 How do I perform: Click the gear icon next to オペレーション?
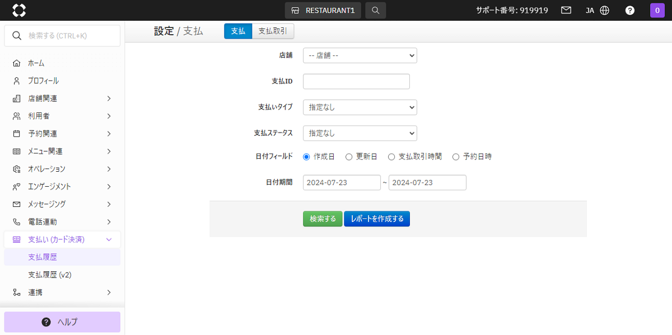click(x=16, y=169)
